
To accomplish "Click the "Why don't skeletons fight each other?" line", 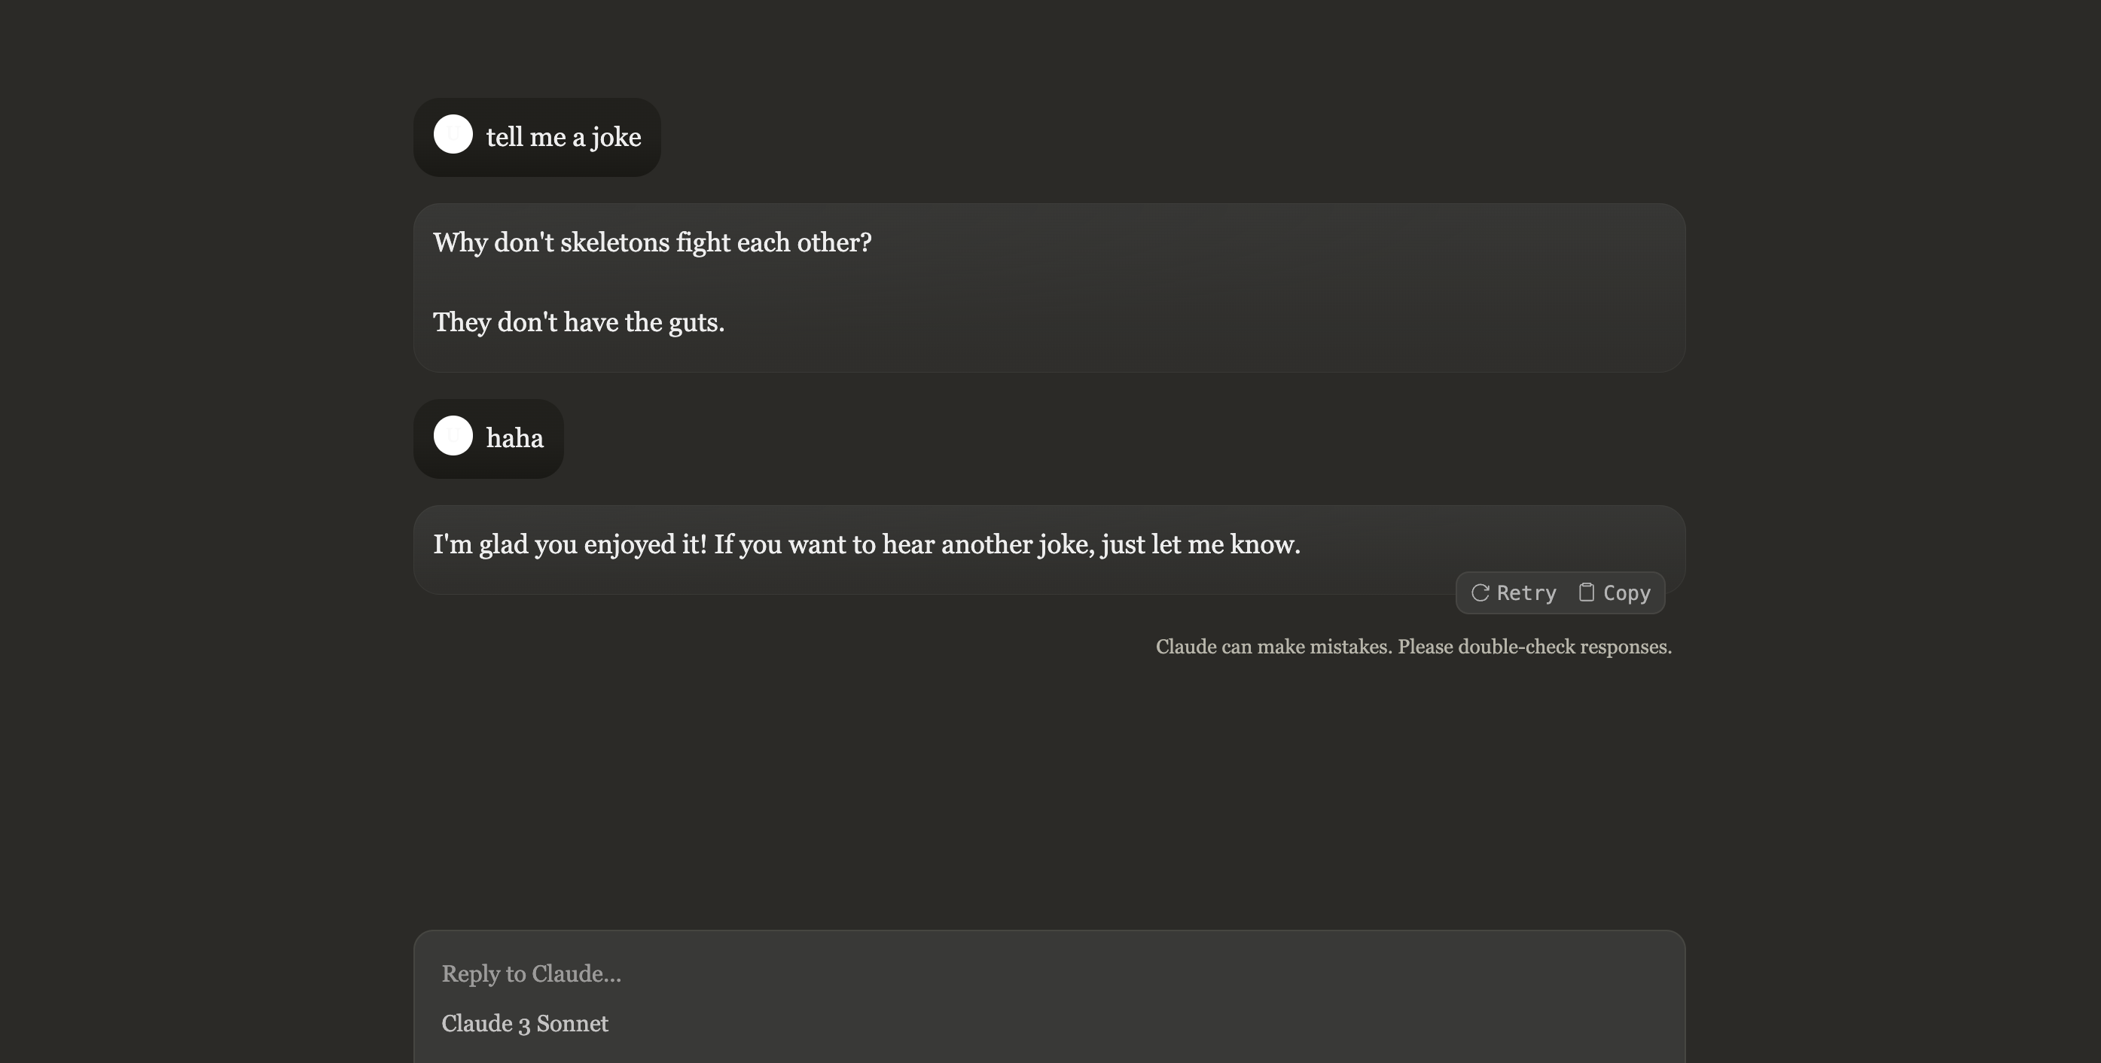I will click(651, 243).
